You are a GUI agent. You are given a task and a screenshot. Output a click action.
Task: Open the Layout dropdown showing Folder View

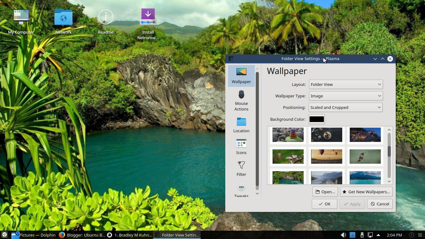point(346,84)
